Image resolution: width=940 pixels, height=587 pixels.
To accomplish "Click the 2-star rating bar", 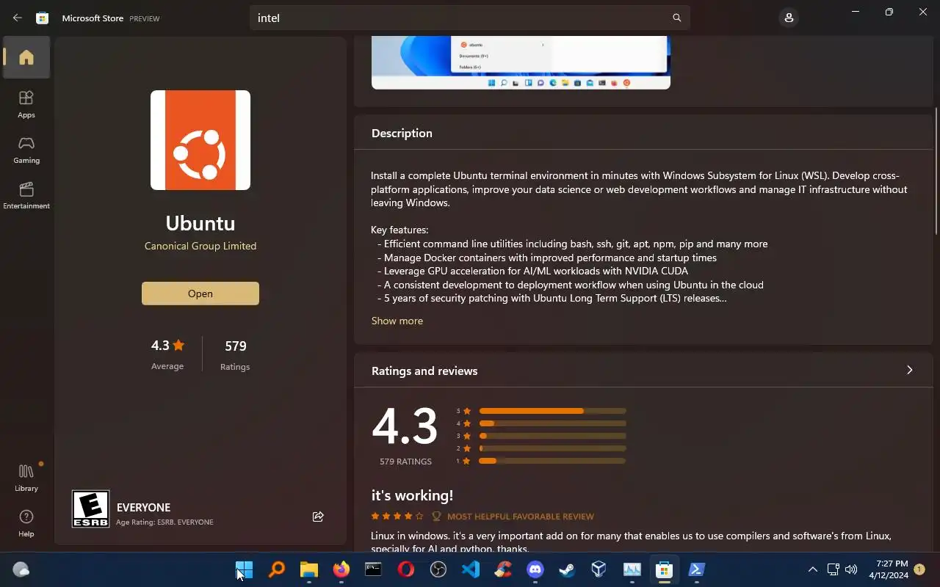I will [x=552, y=448].
